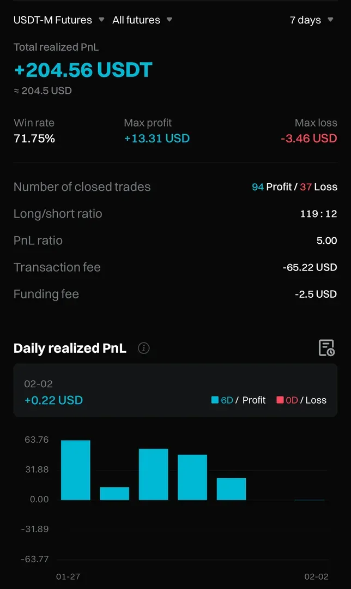The width and height of the screenshot is (351, 589).
Task: Tap the Funding fee row
Action: pos(175,294)
